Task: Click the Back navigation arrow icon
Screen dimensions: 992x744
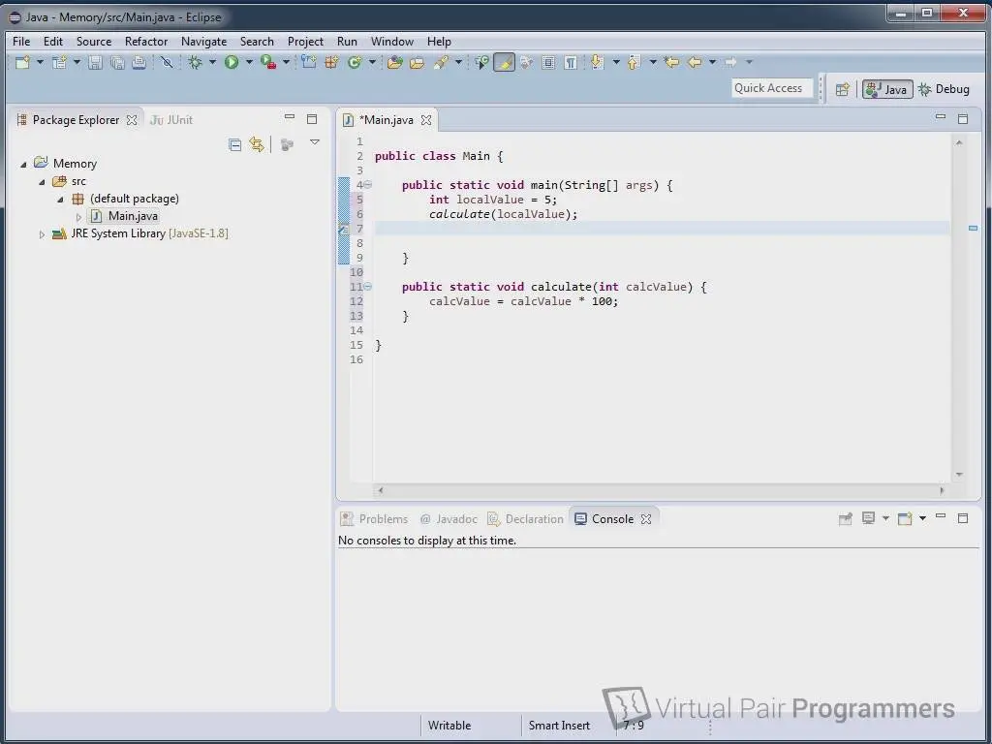Action: coord(695,62)
